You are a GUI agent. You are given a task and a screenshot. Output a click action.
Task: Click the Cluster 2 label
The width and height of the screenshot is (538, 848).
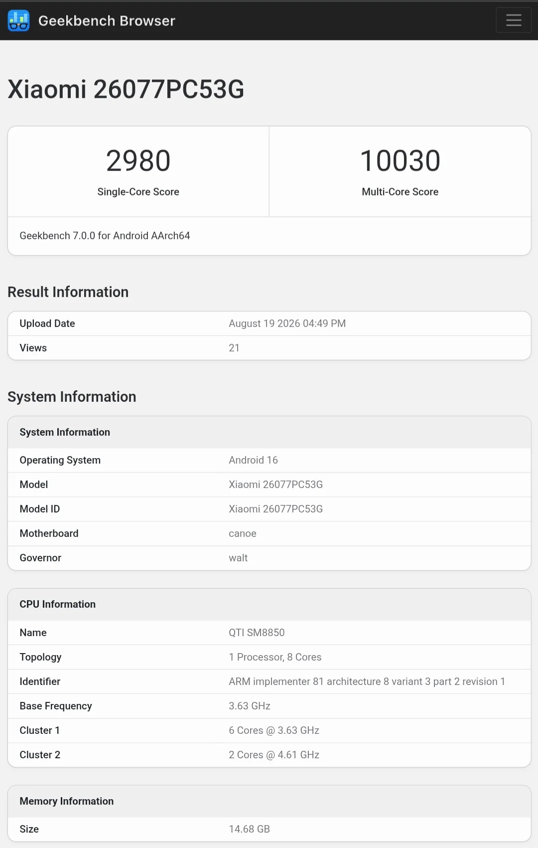click(40, 755)
